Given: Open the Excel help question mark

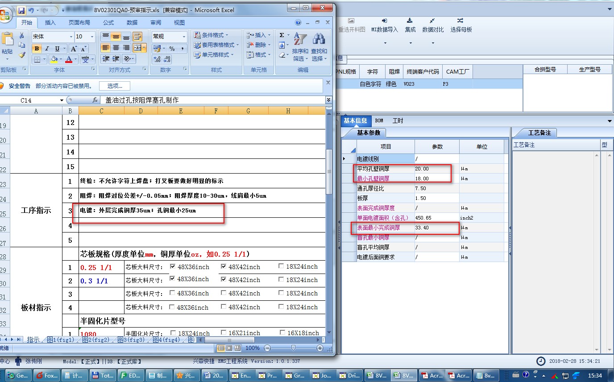Looking at the screenshot, I should pyautogui.click(x=298, y=22).
